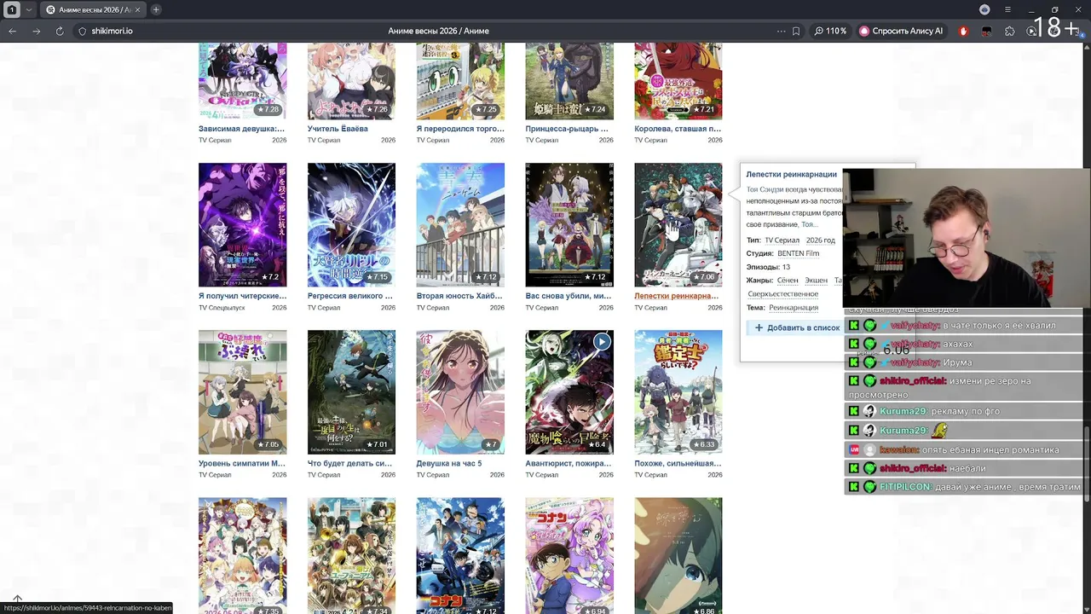Viewport: 1091px width, 614px height.
Task: Open the Вторая юность Хайб... title link
Action: (459, 296)
